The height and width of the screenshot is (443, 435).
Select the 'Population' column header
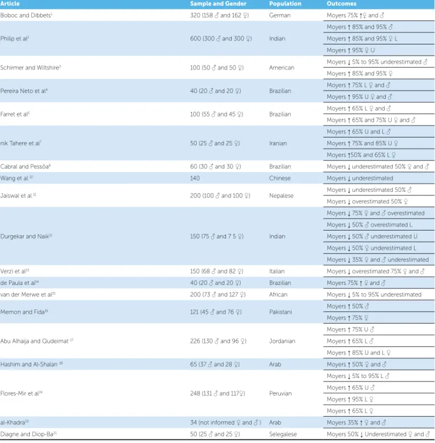click(x=285, y=4)
